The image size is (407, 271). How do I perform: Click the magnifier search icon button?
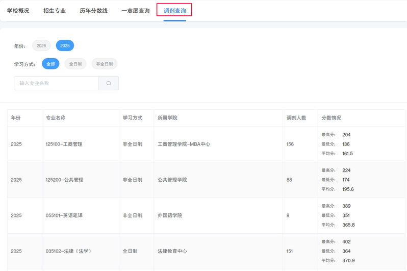(x=109, y=83)
